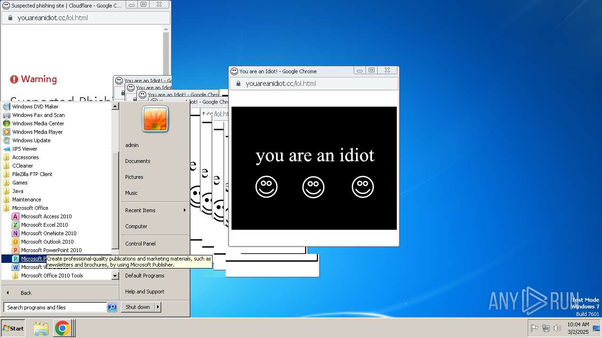The height and width of the screenshot is (338, 602).
Task: Expand Recent Items submenu
Action: pos(155,210)
